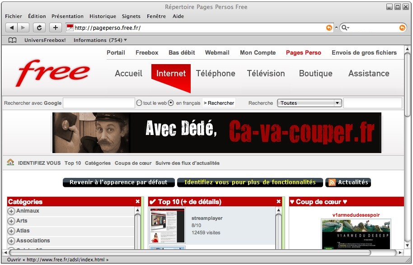Click the magnifier icon in search field

pos(345,28)
